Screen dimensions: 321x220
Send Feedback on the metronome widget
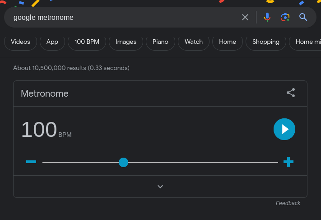pos(288,203)
